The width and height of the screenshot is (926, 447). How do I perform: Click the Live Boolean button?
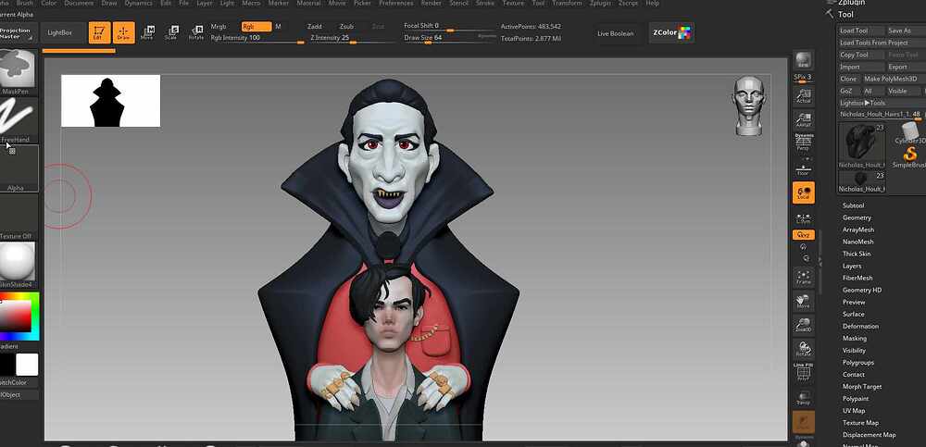pos(616,33)
